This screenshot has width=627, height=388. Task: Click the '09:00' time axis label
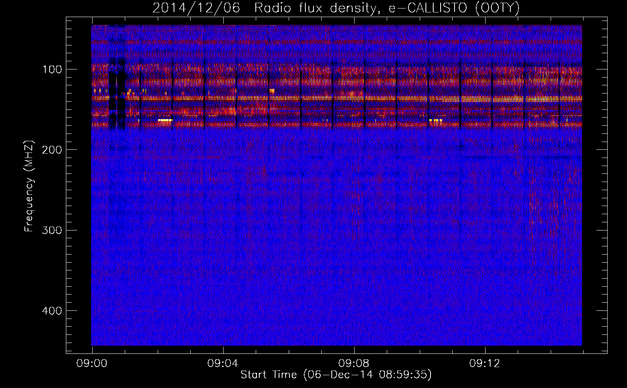coord(92,364)
